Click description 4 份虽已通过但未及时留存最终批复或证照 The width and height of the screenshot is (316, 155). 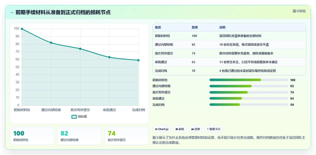(248, 71)
